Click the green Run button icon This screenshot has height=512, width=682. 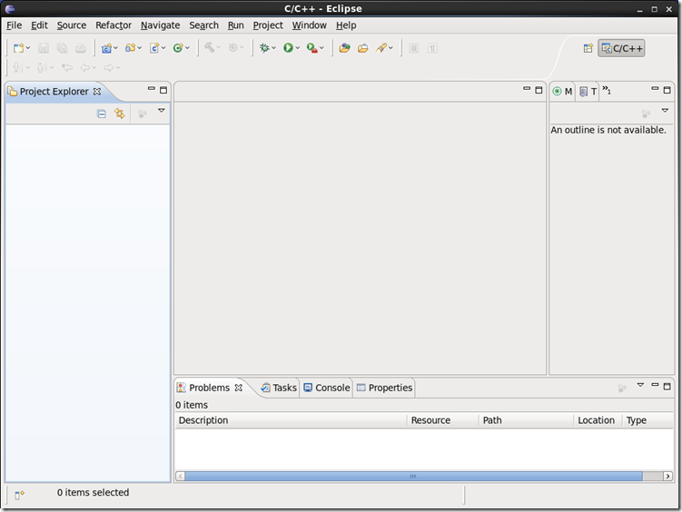tap(288, 48)
